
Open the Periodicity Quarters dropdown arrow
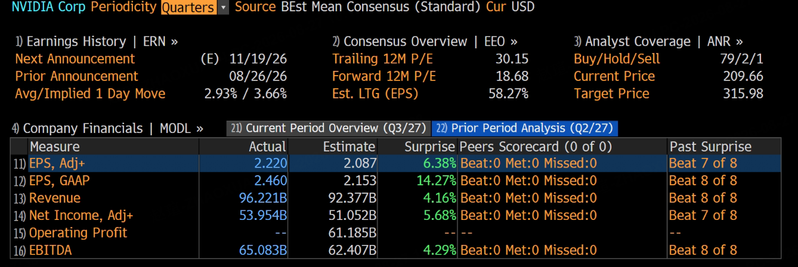tap(223, 7)
